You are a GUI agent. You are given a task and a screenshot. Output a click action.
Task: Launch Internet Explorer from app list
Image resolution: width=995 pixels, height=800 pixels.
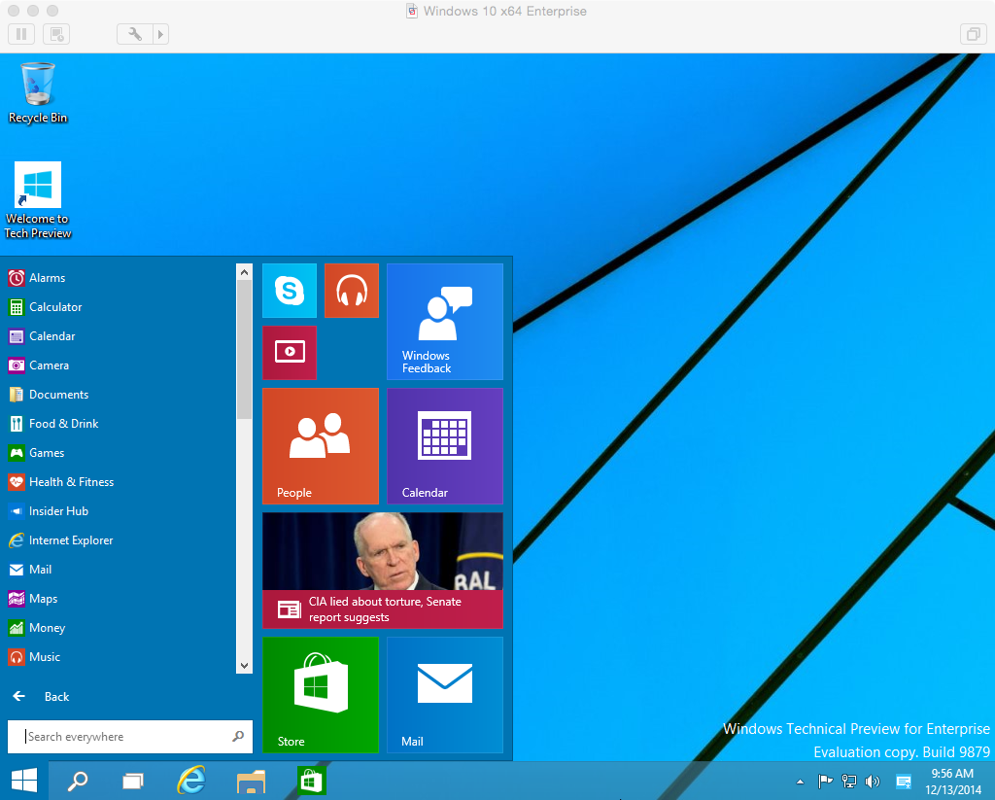pyautogui.click(x=118, y=541)
